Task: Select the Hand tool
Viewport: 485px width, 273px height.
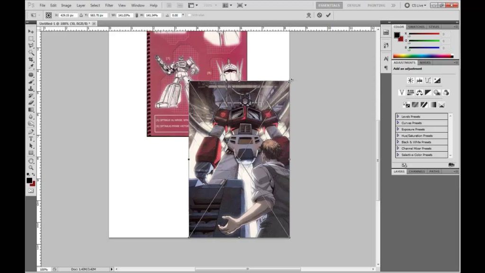Action: [31, 161]
